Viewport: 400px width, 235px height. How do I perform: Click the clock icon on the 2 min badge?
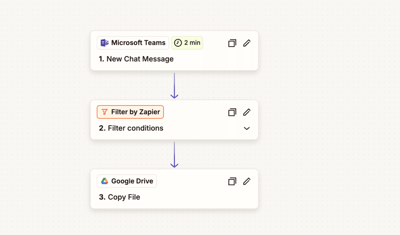coord(178,43)
